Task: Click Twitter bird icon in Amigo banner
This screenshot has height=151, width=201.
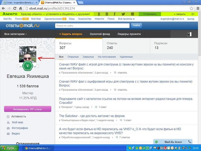Action: coord(123,14)
